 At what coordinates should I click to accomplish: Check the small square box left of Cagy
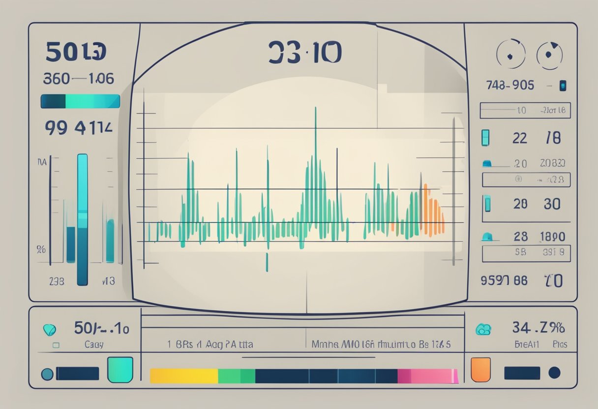point(56,345)
